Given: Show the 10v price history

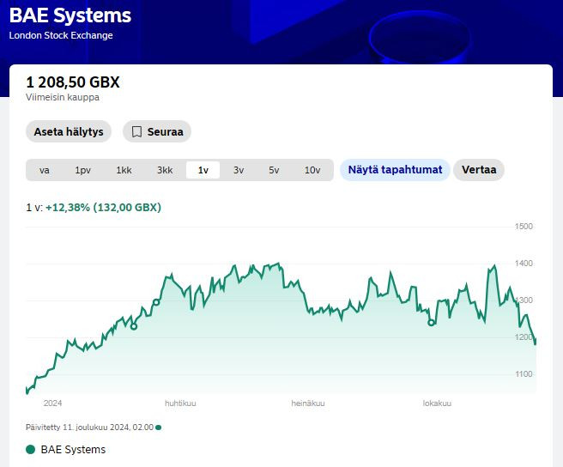Looking at the screenshot, I should coord(312,170).
